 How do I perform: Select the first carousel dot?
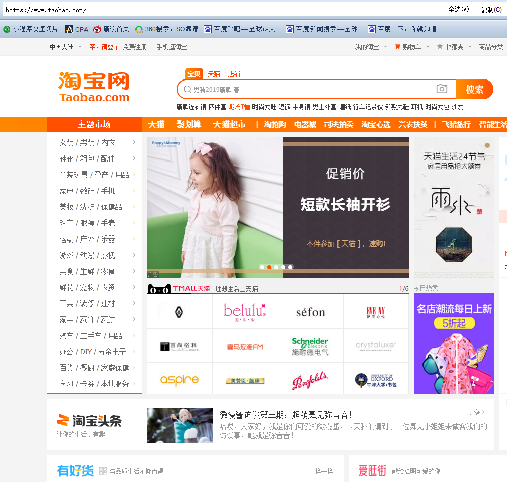click(x=262, y=267)
